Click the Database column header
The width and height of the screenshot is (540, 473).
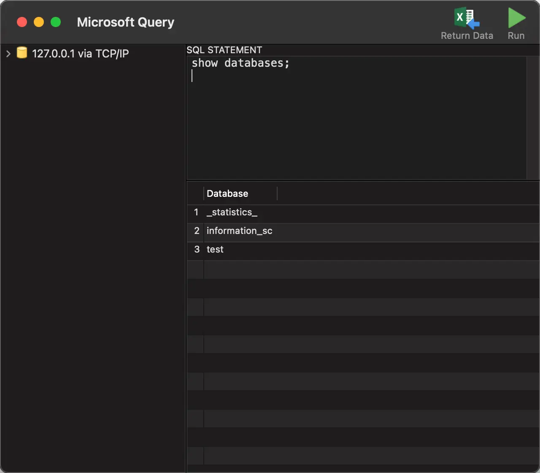click(240, 193)
